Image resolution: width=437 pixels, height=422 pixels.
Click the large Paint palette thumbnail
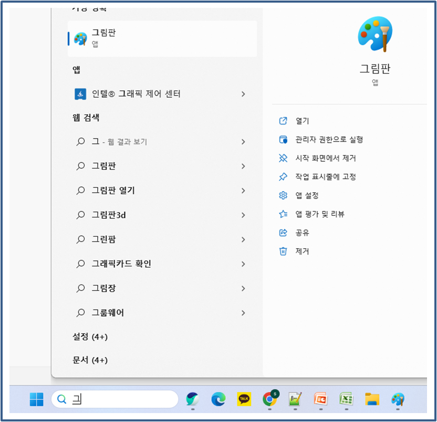coord(375,33)
